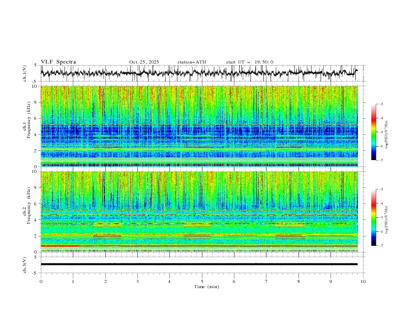Click the upper PSD color scale bar
409x316 pixels.
pos(373,132)
